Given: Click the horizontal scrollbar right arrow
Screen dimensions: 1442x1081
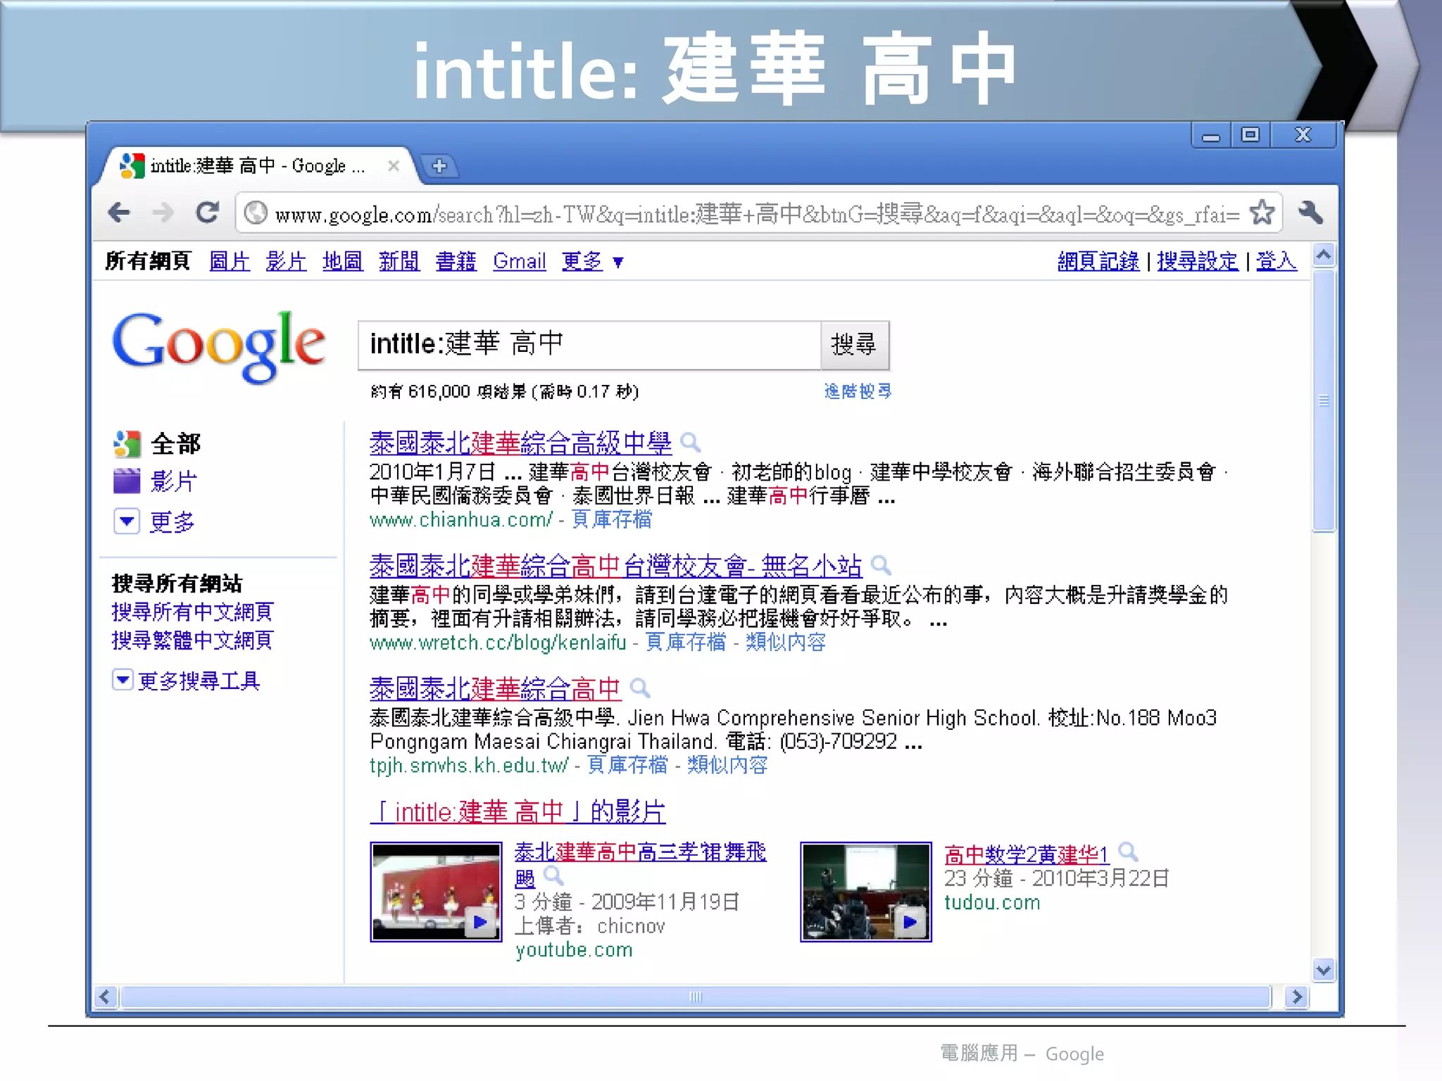Looking at the screenshot, I should tap(1296, 997).
